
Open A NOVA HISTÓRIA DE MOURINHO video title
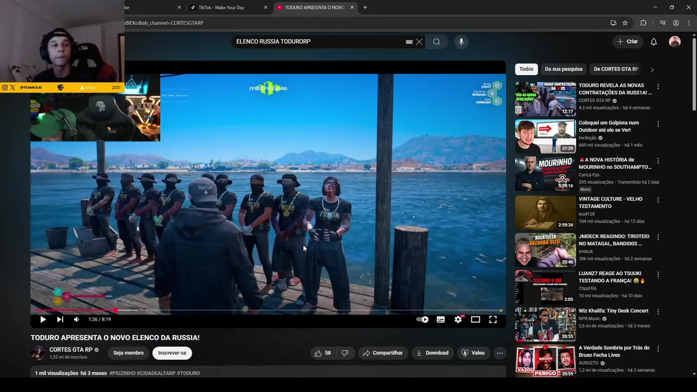coord(615,163)
